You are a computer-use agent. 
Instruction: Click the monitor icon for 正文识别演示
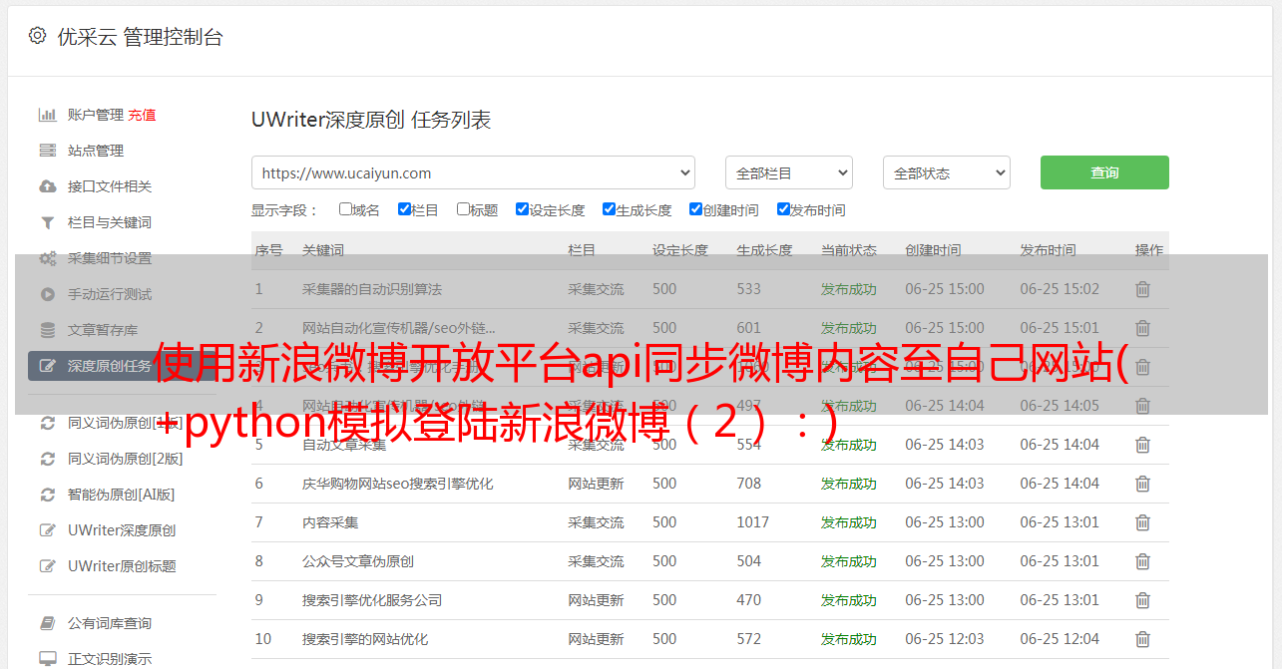47,659
